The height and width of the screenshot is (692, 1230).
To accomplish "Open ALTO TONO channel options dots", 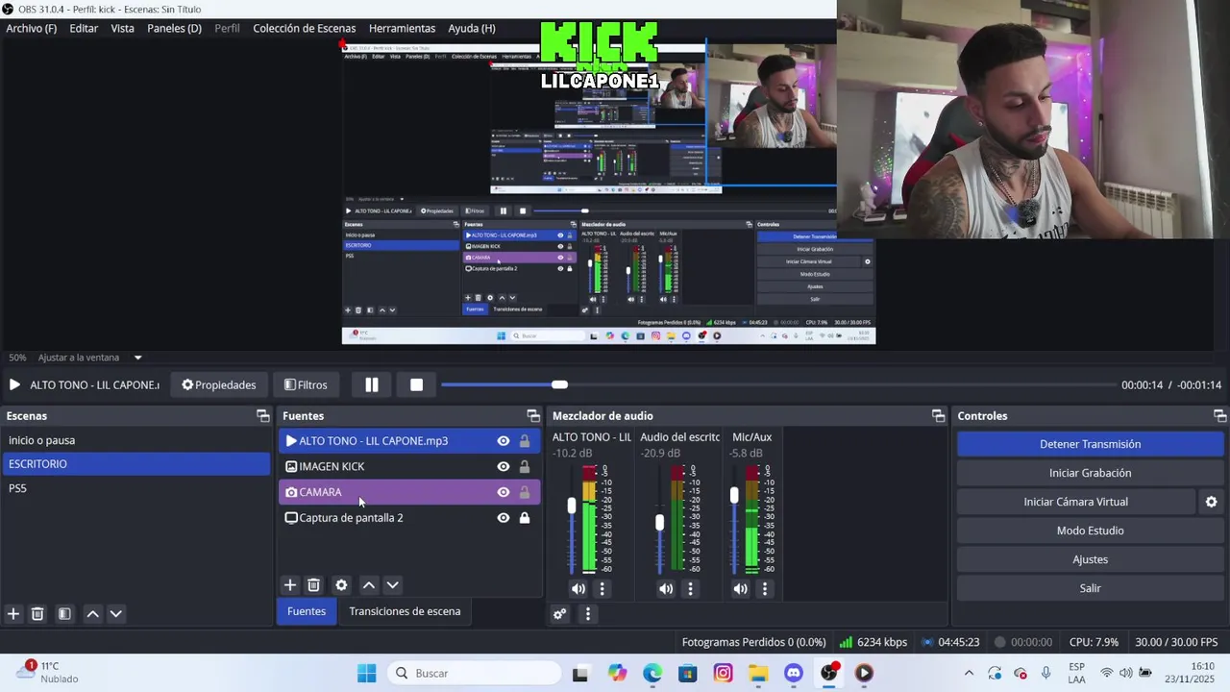I will (x=603, y=588).
